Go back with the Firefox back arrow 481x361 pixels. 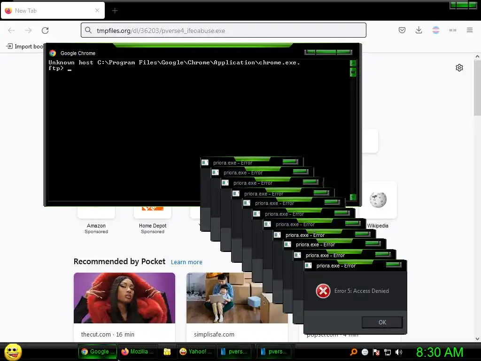pyautogui.click(x=11, y=31)
